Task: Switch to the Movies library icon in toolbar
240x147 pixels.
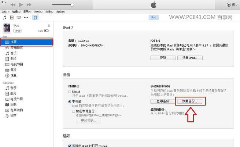Action: coord(12,18)
